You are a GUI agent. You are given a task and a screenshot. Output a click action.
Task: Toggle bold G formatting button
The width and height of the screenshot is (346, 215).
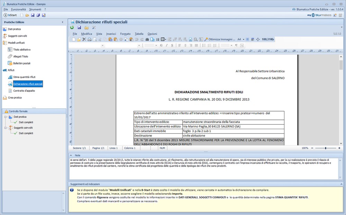point(161,45)
